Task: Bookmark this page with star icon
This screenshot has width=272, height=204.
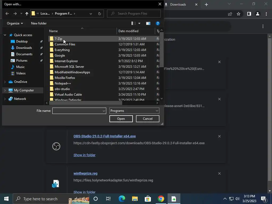Action: coord(239,14)
